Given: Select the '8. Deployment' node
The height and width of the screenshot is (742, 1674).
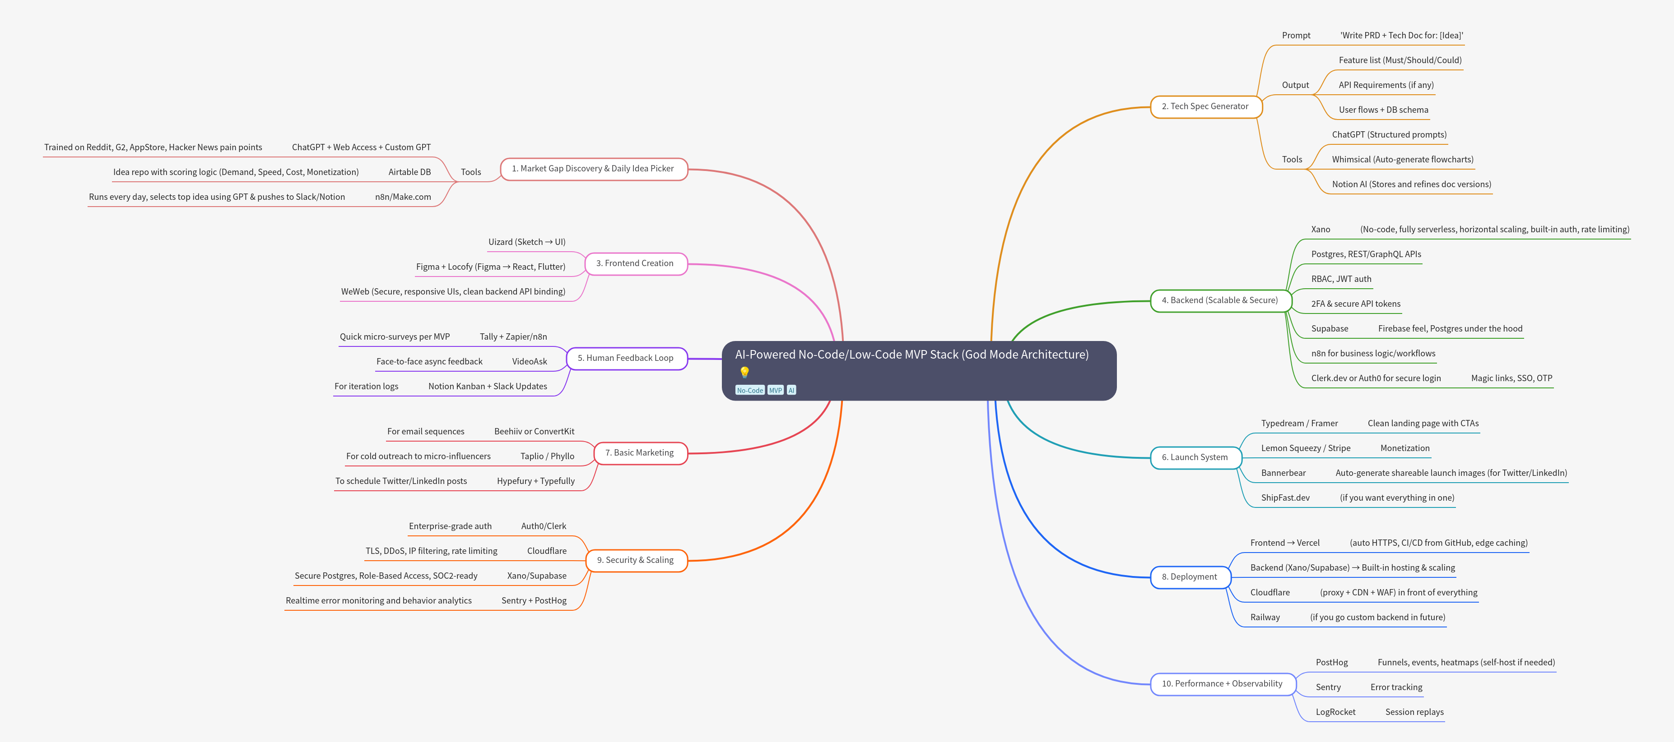Looking at the screenshot, I should tap(1190, 577).
